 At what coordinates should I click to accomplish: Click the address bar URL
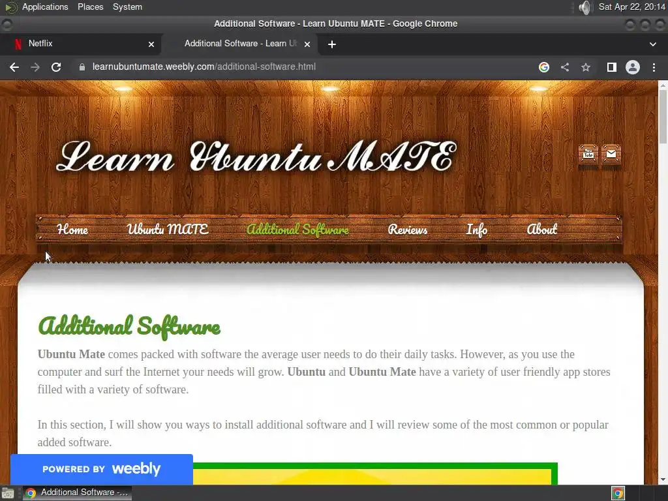pyautogui.click(x=204, y=67)
